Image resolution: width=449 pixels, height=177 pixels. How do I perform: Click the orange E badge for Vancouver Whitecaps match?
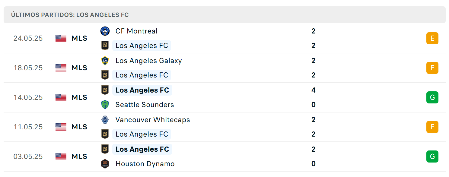point(432,127)
